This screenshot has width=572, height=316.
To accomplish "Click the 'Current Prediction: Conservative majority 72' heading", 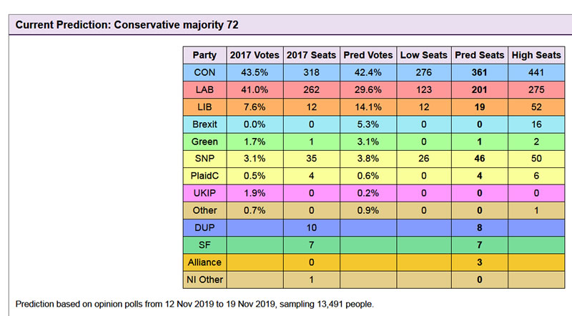I will (127, 25).
